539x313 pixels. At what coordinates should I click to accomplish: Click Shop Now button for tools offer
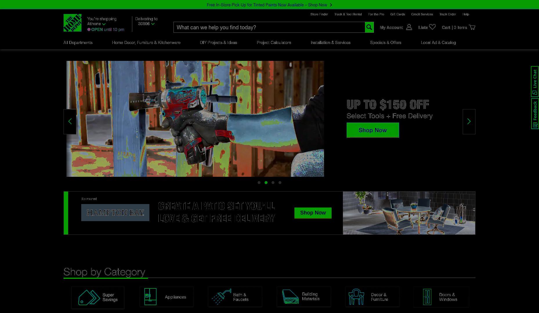[x=373, y=130]
